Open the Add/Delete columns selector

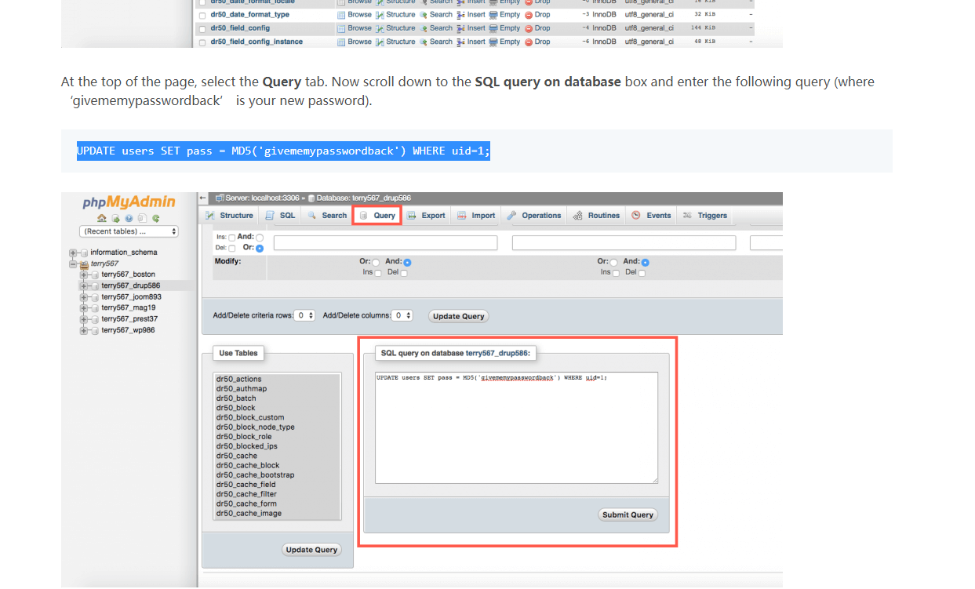(x=402, y=315)
